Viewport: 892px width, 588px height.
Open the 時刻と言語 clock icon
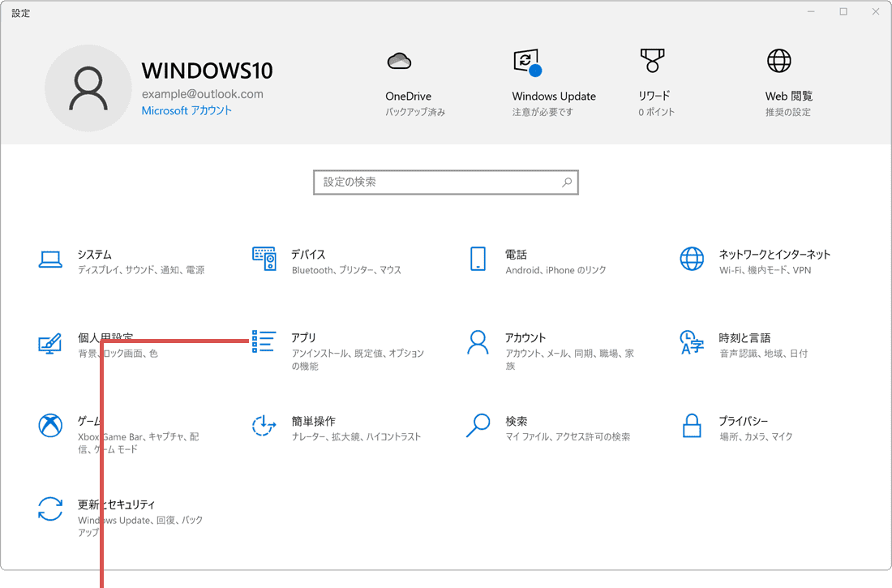(x=692, y=342)
